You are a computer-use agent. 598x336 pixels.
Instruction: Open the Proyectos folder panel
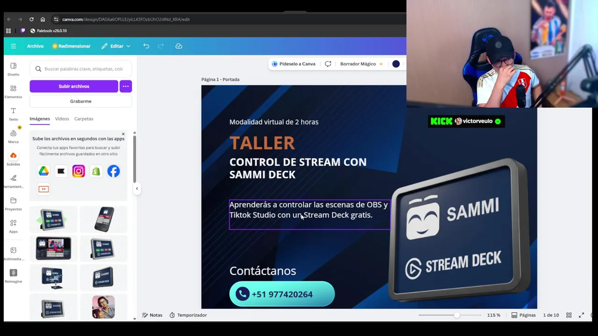tap(13, 203)
